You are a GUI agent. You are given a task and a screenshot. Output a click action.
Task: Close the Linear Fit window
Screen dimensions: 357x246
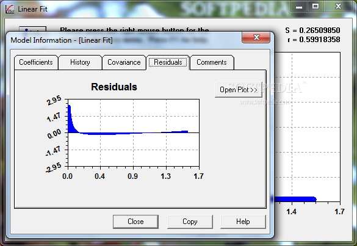(x=338, y=7)
